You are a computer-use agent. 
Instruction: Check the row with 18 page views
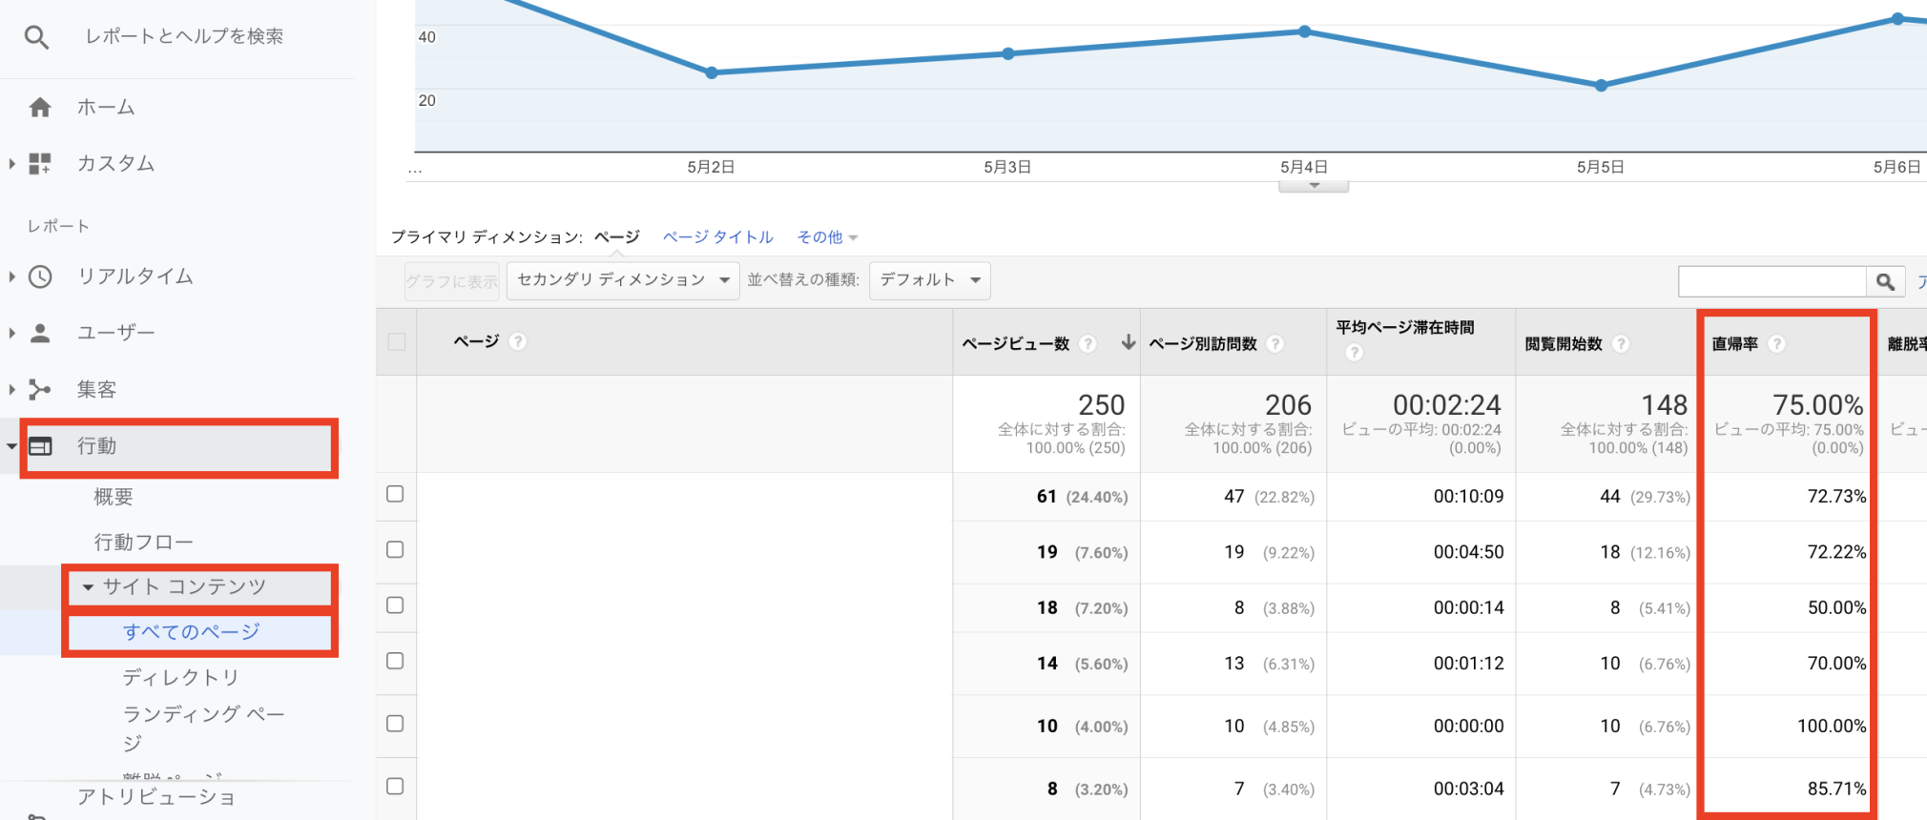(x=395, y=605)
